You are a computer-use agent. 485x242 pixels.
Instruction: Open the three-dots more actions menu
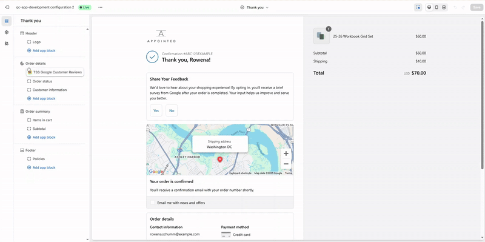100,7
